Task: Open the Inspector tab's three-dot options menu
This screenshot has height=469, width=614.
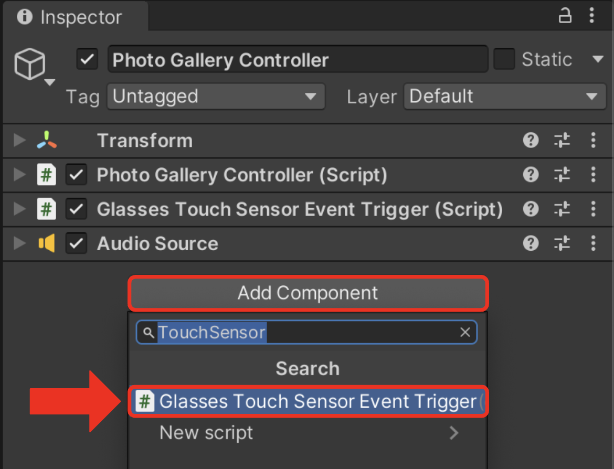Action: [x=591, y=16]
